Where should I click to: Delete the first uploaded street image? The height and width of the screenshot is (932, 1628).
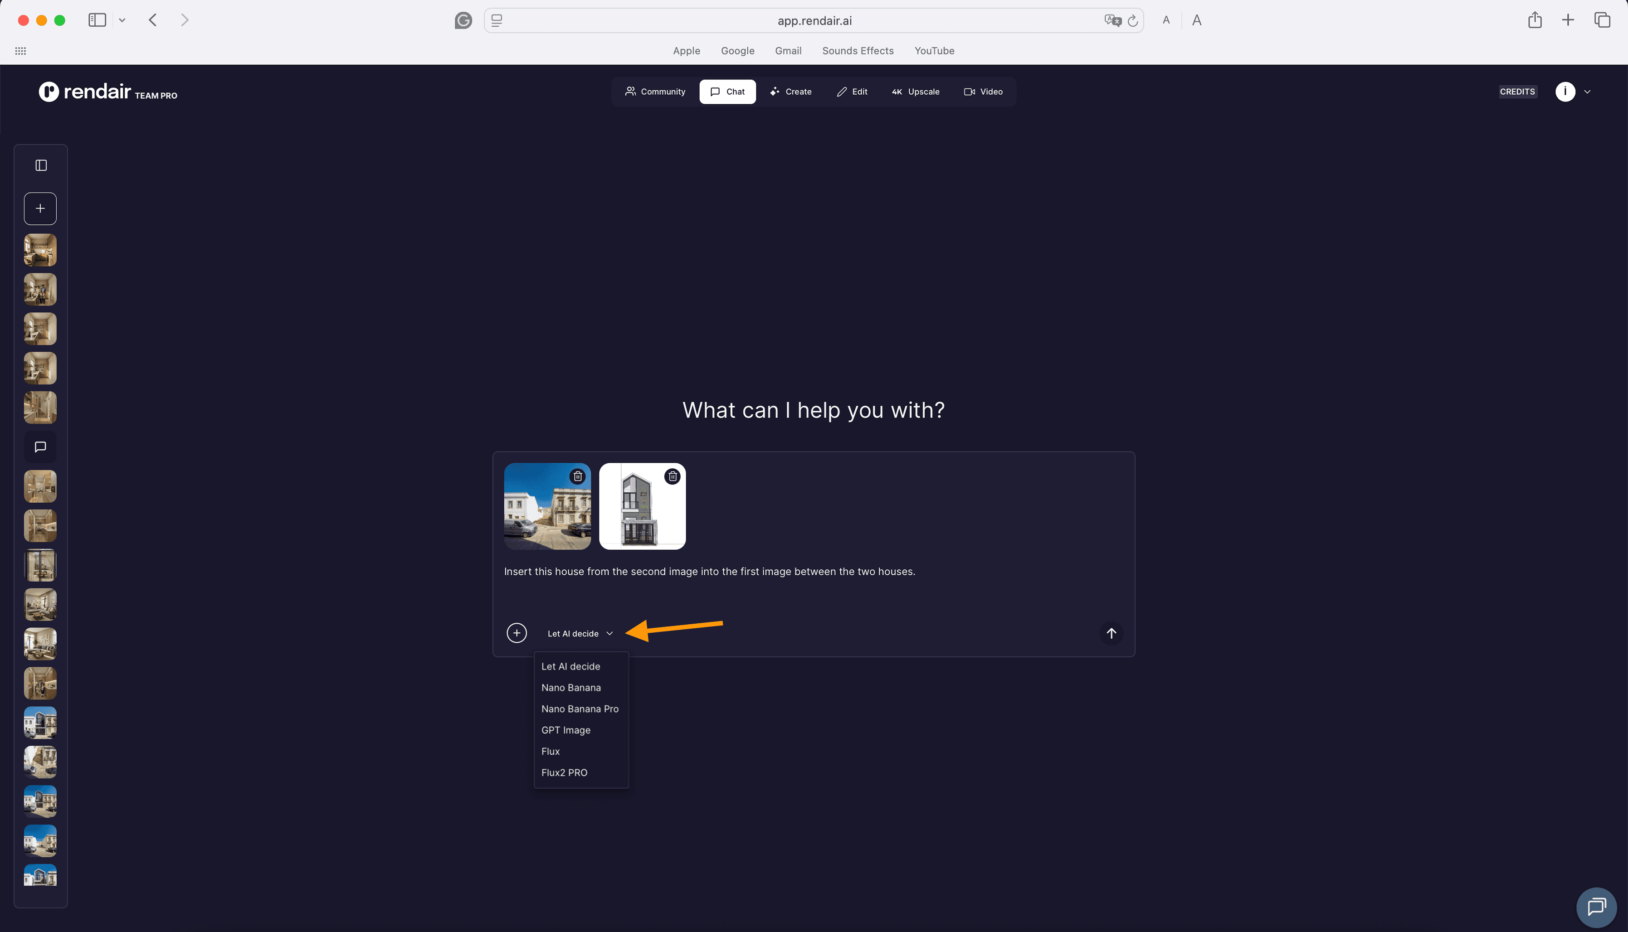pyautogui.click(x=577, y=476)
